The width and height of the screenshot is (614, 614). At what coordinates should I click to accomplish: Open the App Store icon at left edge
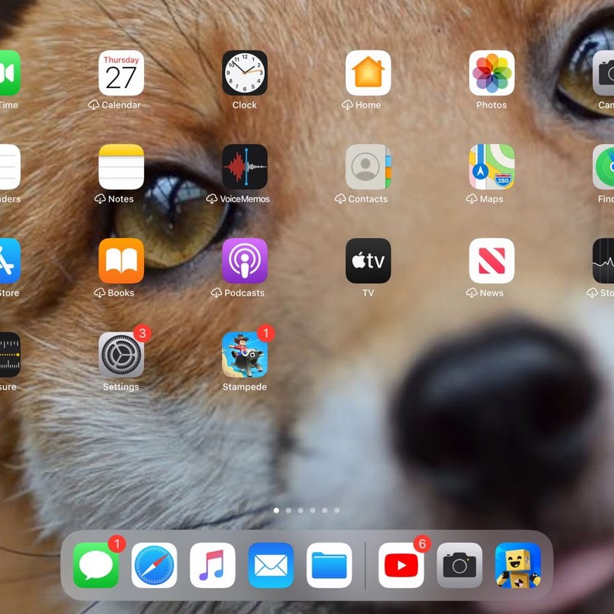click(10, 261)
